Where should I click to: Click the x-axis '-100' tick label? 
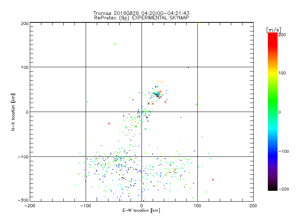point(86,206)
